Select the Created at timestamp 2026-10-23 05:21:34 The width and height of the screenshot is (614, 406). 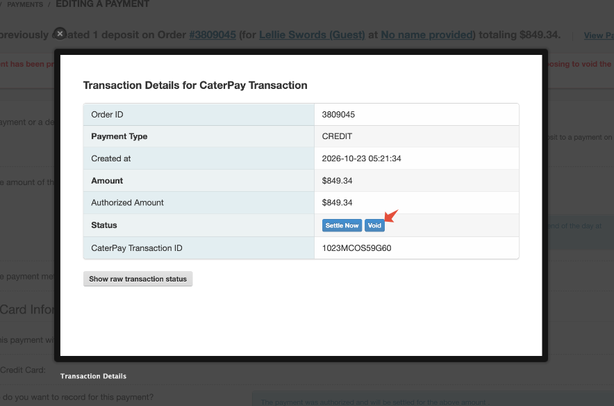361,159
